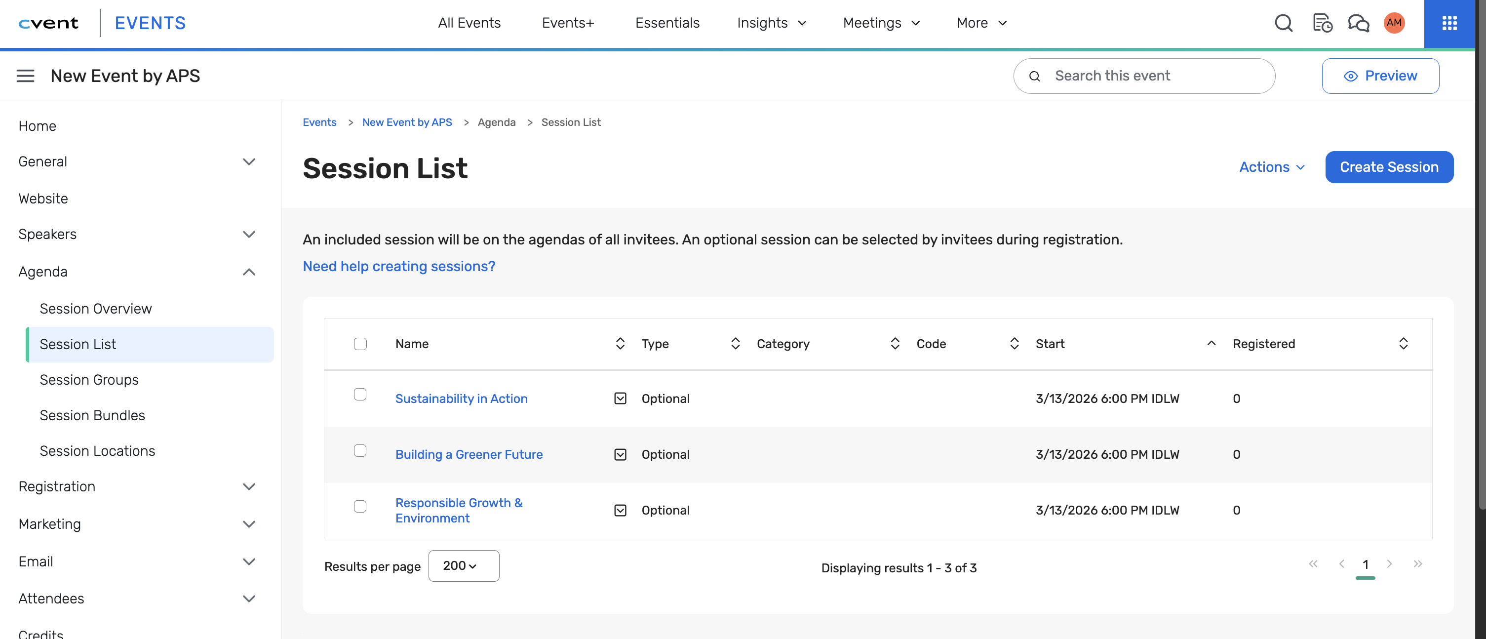This screenshot has width=1486, height=639.
Task: Open the recent items clock-document icon
Action: coord(1322,23)
